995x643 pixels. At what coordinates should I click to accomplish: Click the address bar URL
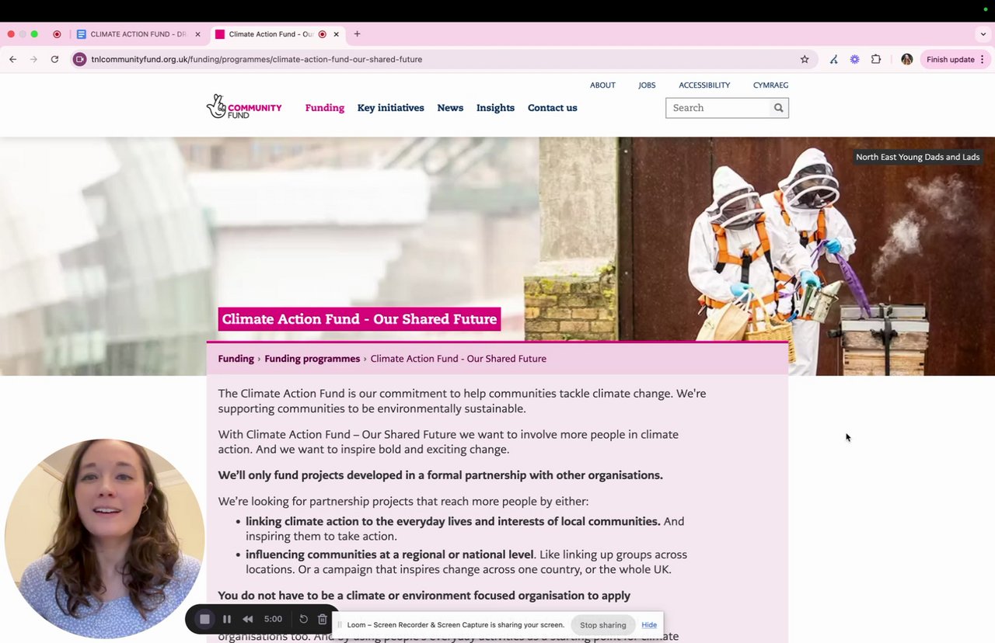[x=257, y=59]
